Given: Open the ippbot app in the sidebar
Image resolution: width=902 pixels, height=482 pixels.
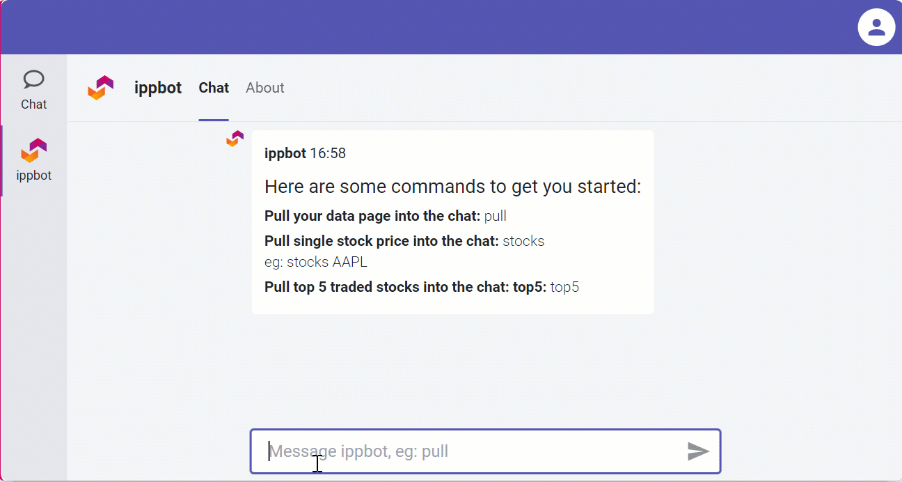Looking at the screenshot, I should (33, 160).
